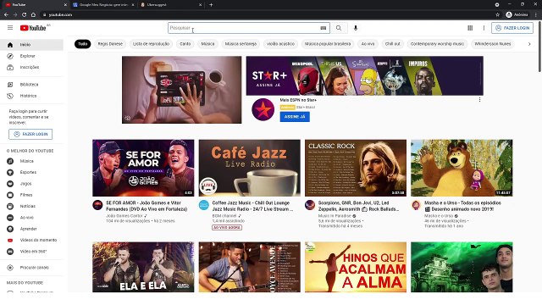Click the ESPN tablet ad video

[x=182, y=90]
